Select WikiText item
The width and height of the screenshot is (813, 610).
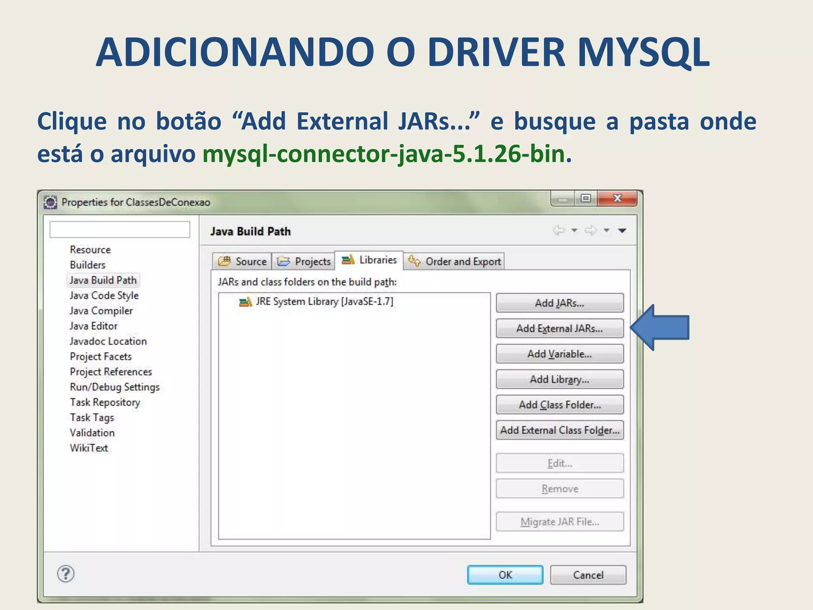click(89, 448)
